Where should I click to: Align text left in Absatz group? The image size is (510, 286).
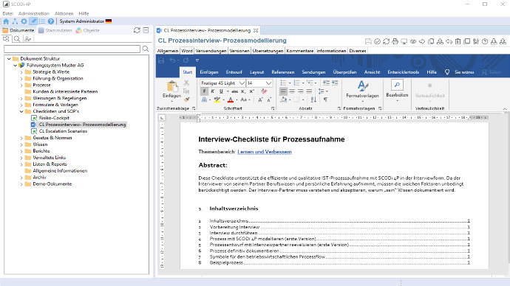(284, 91)
